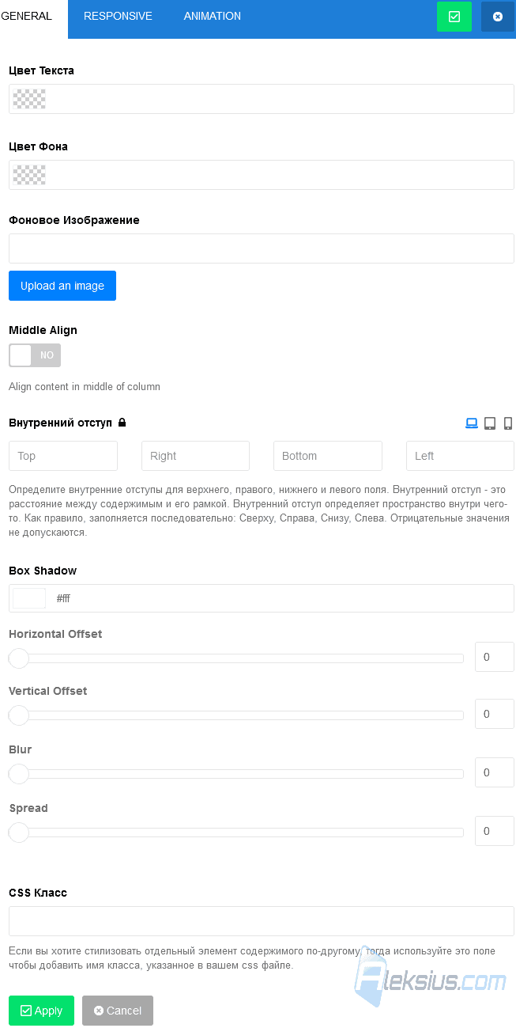
Task: Click the Blur slider handle
Action: (x=18, y=774)
